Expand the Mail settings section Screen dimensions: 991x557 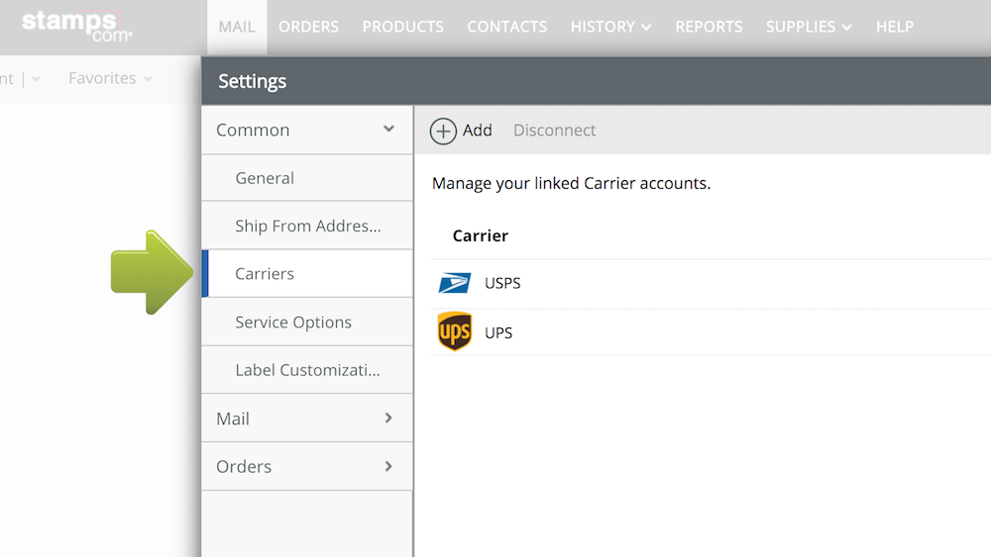(388, 418)
